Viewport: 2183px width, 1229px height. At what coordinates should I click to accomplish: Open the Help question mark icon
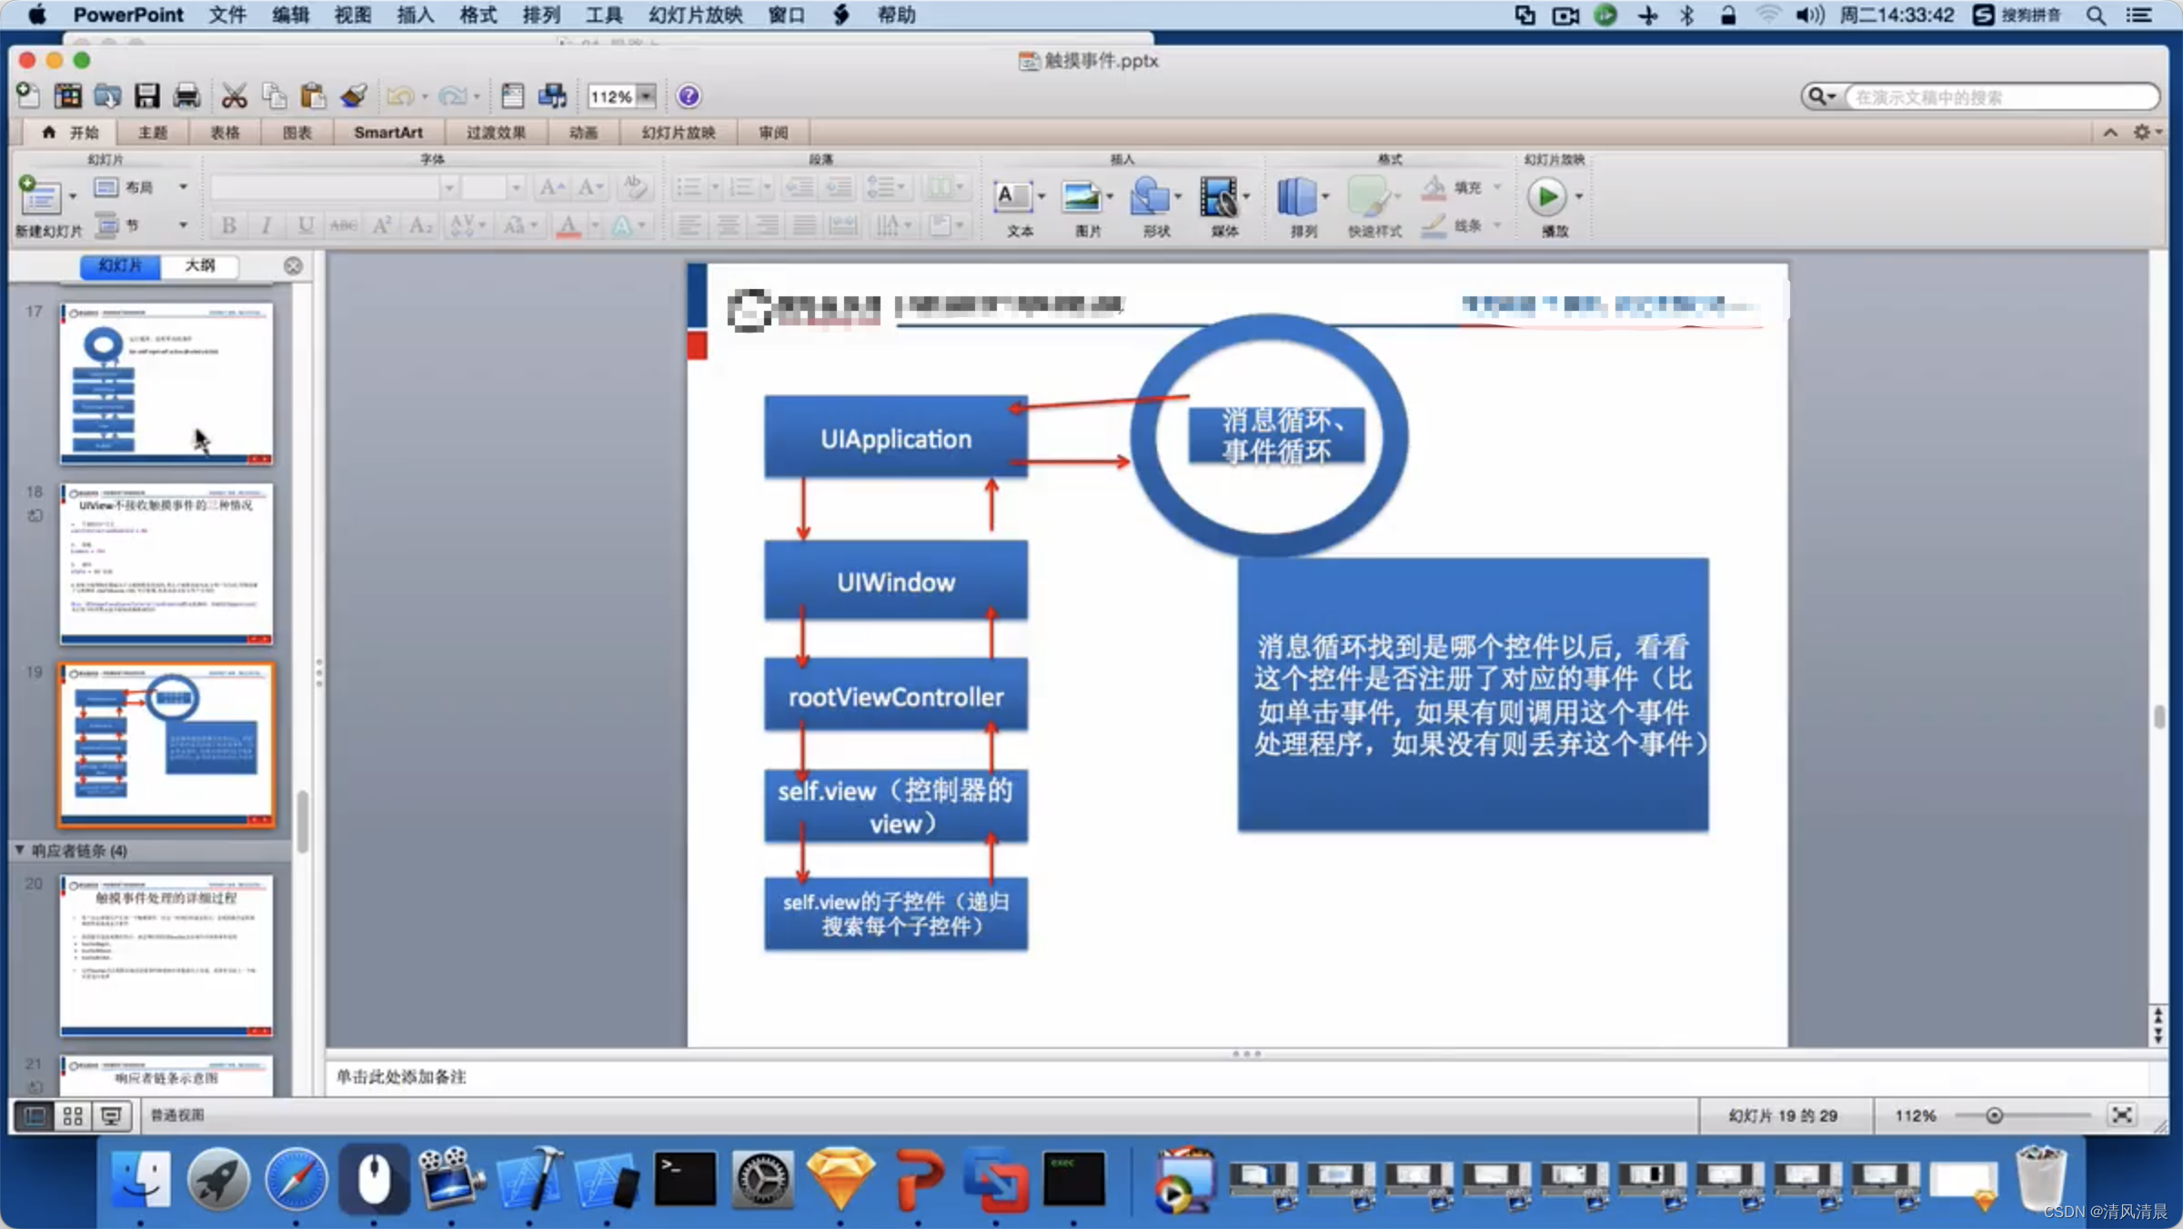click(x=689, y=95)
